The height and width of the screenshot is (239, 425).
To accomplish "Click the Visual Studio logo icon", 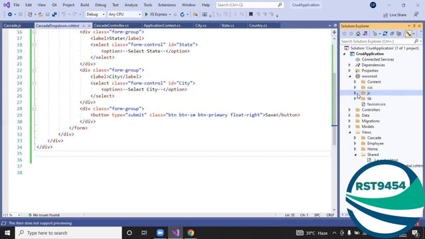I will tap(7, 5).
